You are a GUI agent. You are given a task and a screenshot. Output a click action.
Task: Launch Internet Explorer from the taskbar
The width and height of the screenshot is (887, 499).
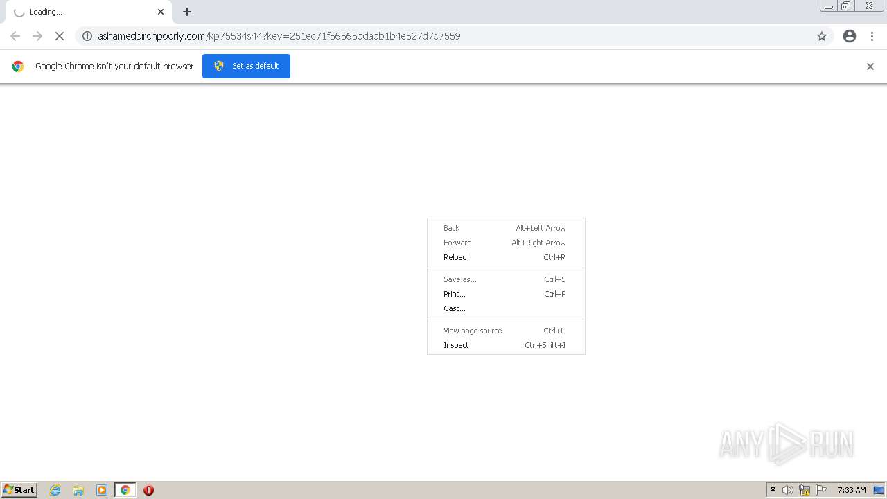click(55, 490)
